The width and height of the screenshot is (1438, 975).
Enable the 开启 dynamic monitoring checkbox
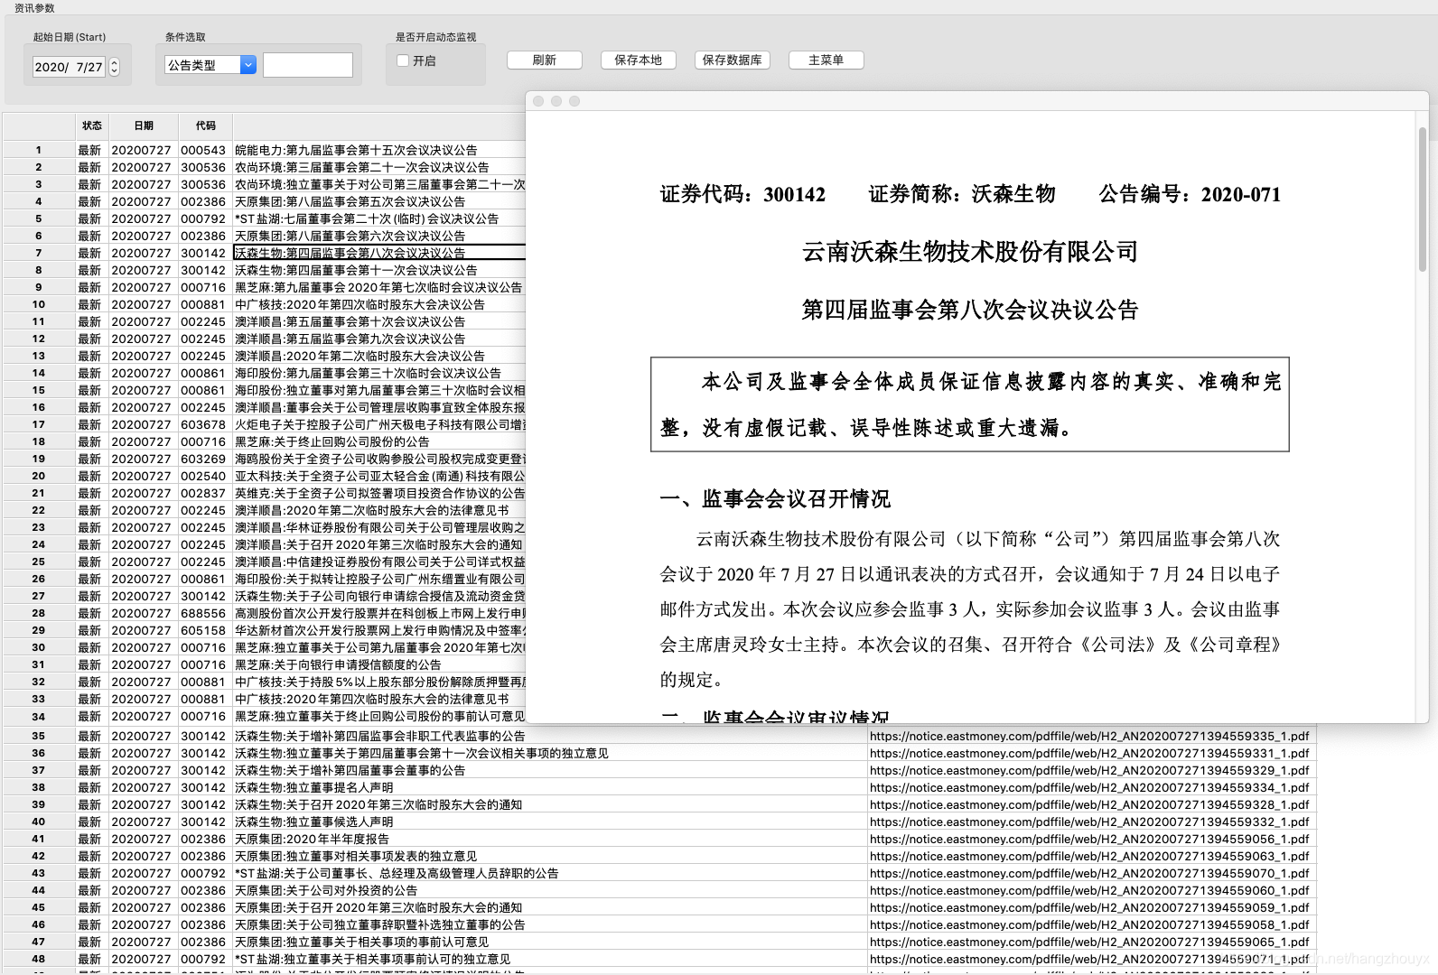403,60
